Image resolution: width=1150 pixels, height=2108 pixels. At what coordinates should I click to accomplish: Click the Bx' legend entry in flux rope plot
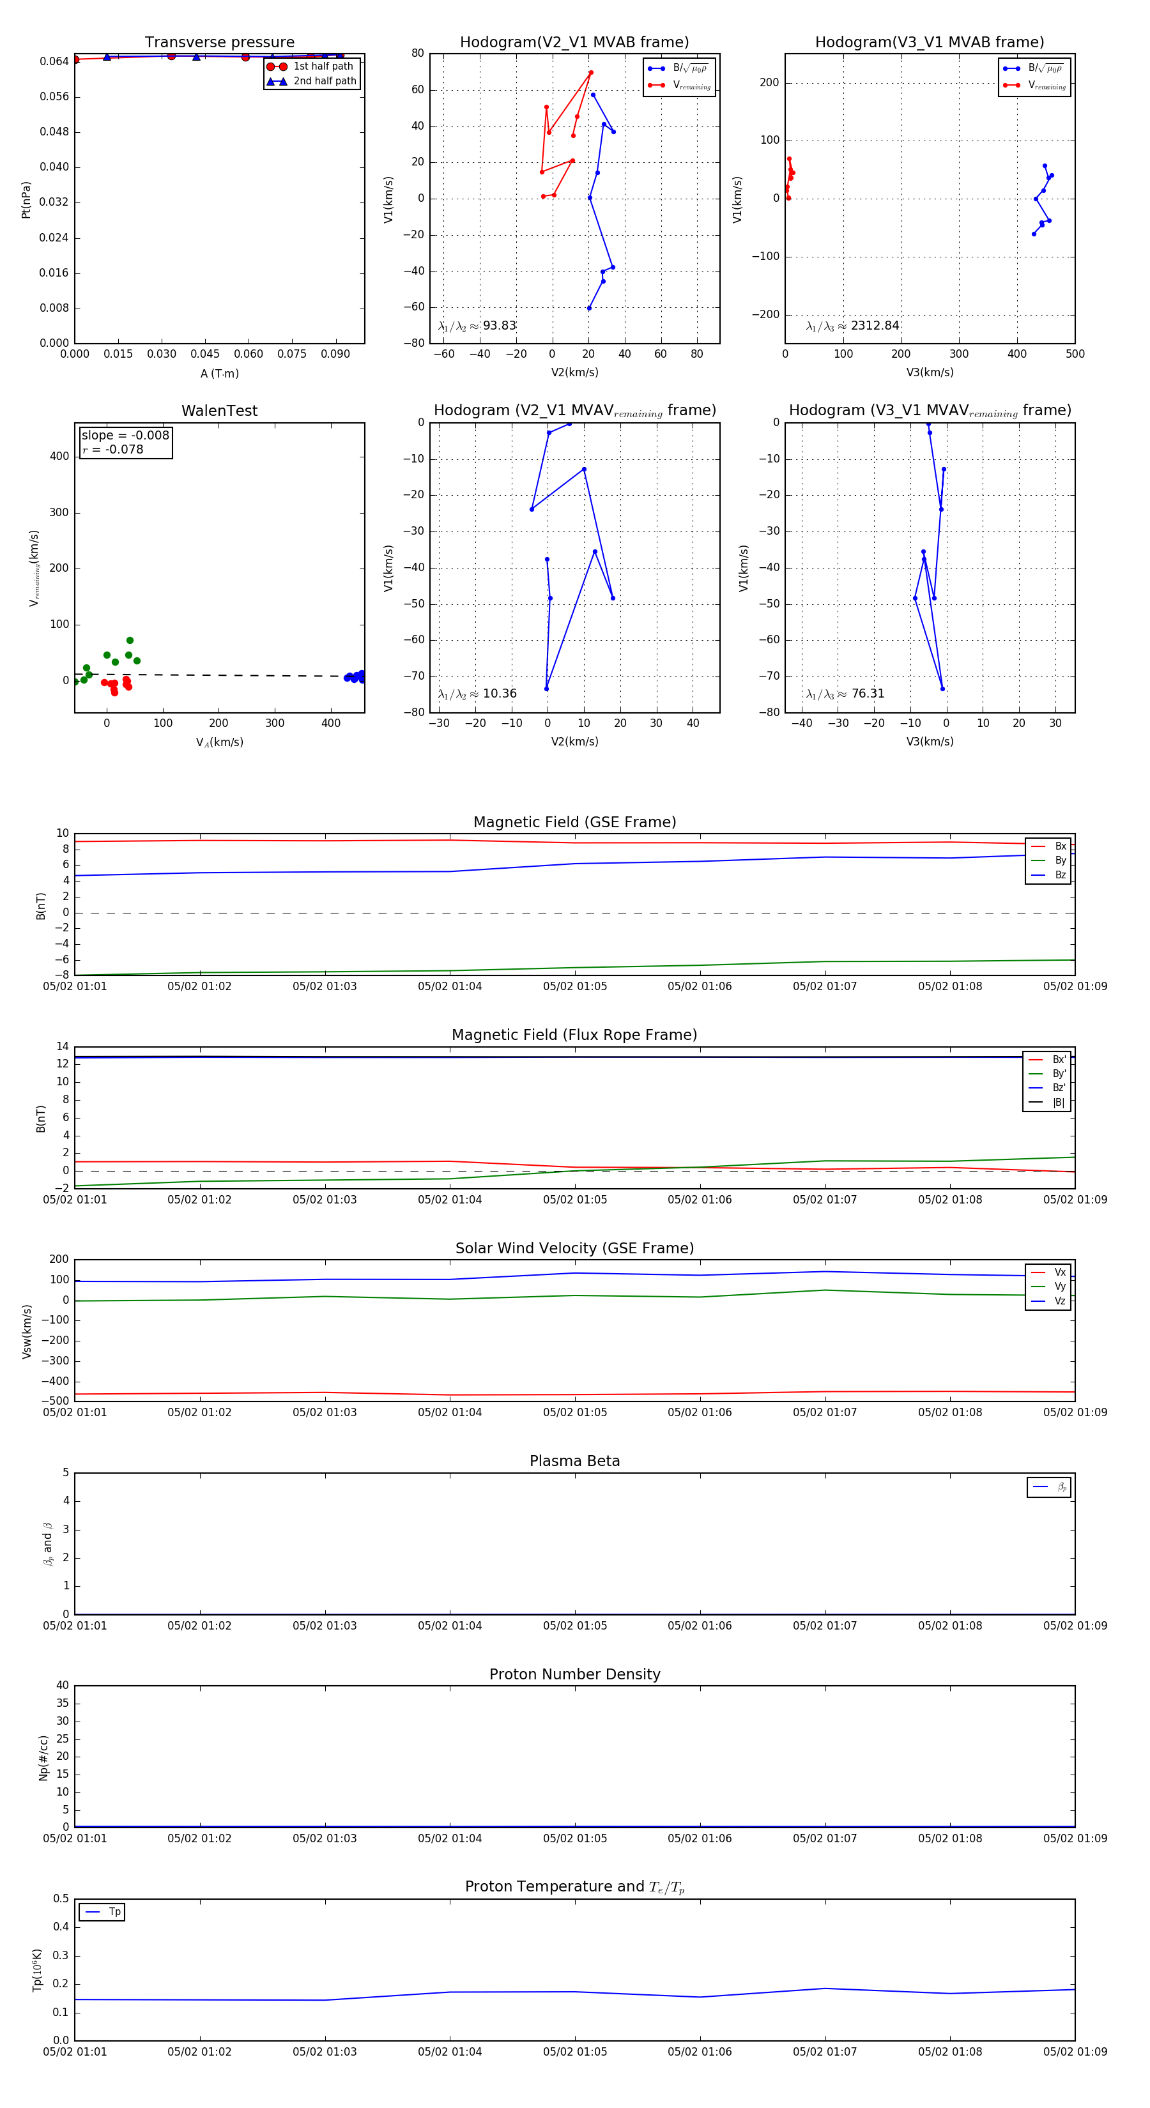point(1047,1059)
